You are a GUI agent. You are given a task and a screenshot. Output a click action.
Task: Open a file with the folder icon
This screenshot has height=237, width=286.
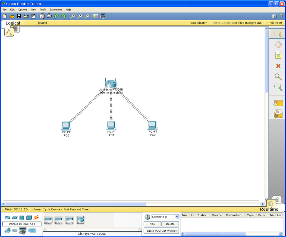pyautogui.click(x=12, y=16)
